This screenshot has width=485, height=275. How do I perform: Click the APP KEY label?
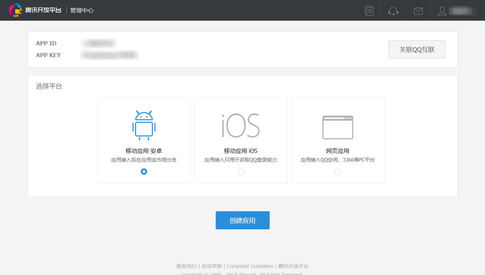click(48, 55)
